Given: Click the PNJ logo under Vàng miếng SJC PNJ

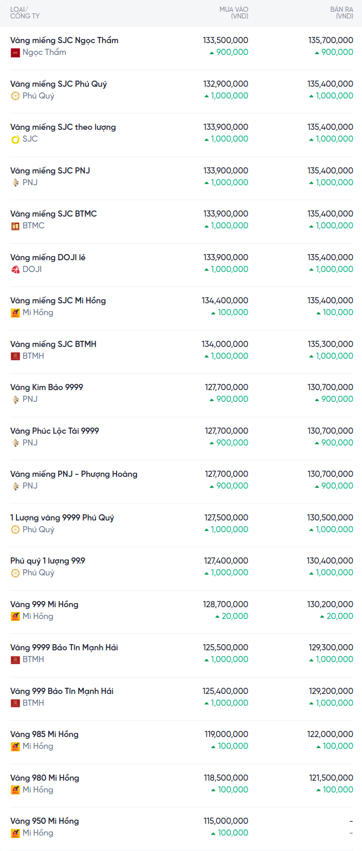Looking at the screenshot, I should pos(15,183).
